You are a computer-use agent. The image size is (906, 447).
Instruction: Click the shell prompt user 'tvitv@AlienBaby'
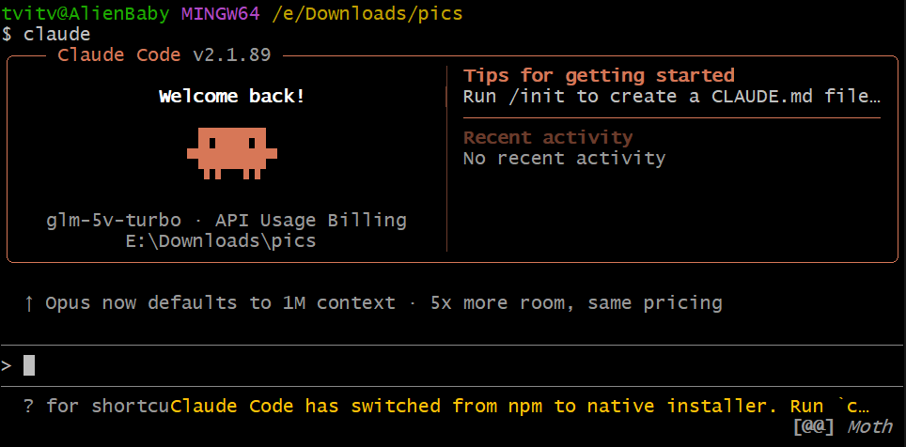tap(85, 14)
